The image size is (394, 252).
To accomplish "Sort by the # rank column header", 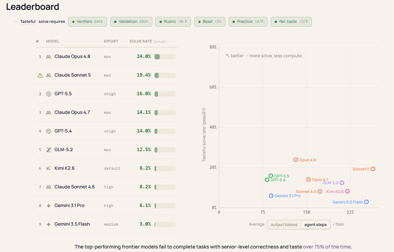I will click(x=37, y=41).
